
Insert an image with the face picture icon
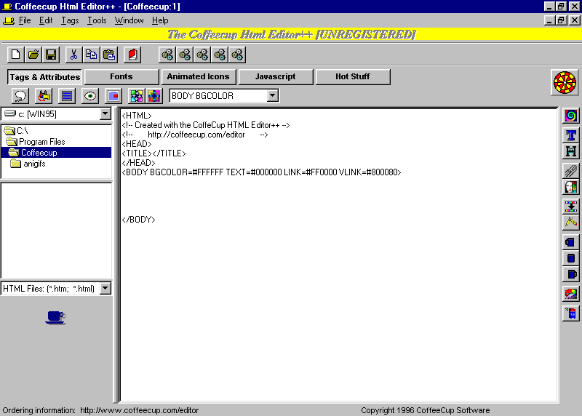[570, 187]
